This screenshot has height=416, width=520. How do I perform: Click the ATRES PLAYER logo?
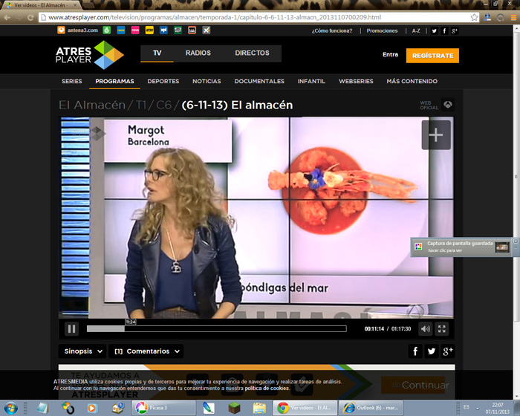tap(90, 55)
